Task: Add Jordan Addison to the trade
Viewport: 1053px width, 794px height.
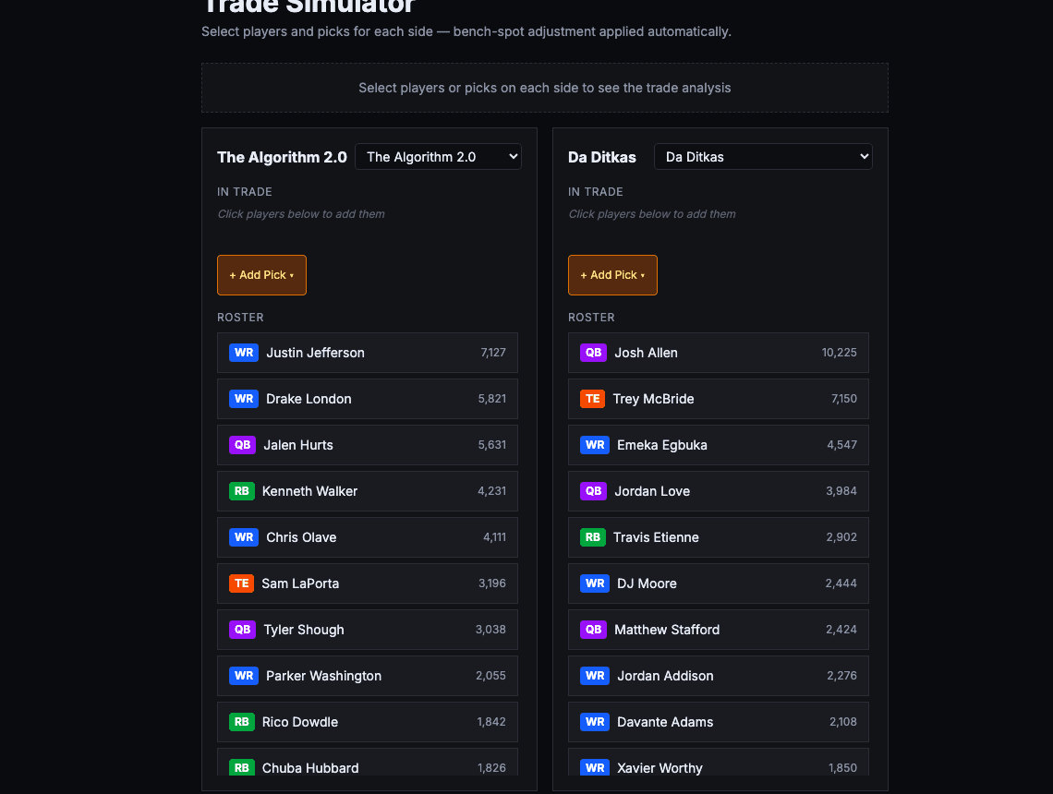Action: coord(719,676)
